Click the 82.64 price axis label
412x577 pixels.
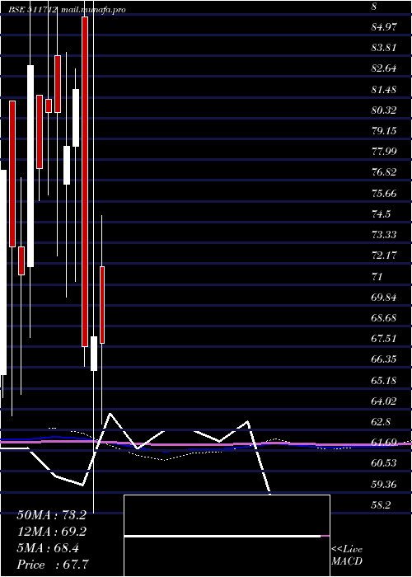[x=384, y=68]
